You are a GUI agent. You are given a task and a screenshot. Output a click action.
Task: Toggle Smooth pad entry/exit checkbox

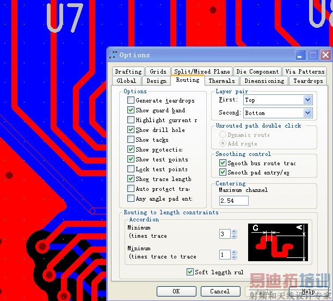(223, 172)
